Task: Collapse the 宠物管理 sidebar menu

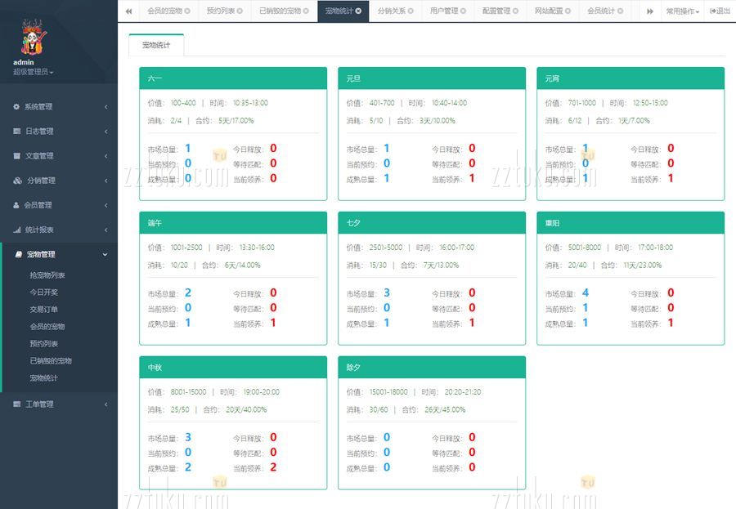Action: 58,254
